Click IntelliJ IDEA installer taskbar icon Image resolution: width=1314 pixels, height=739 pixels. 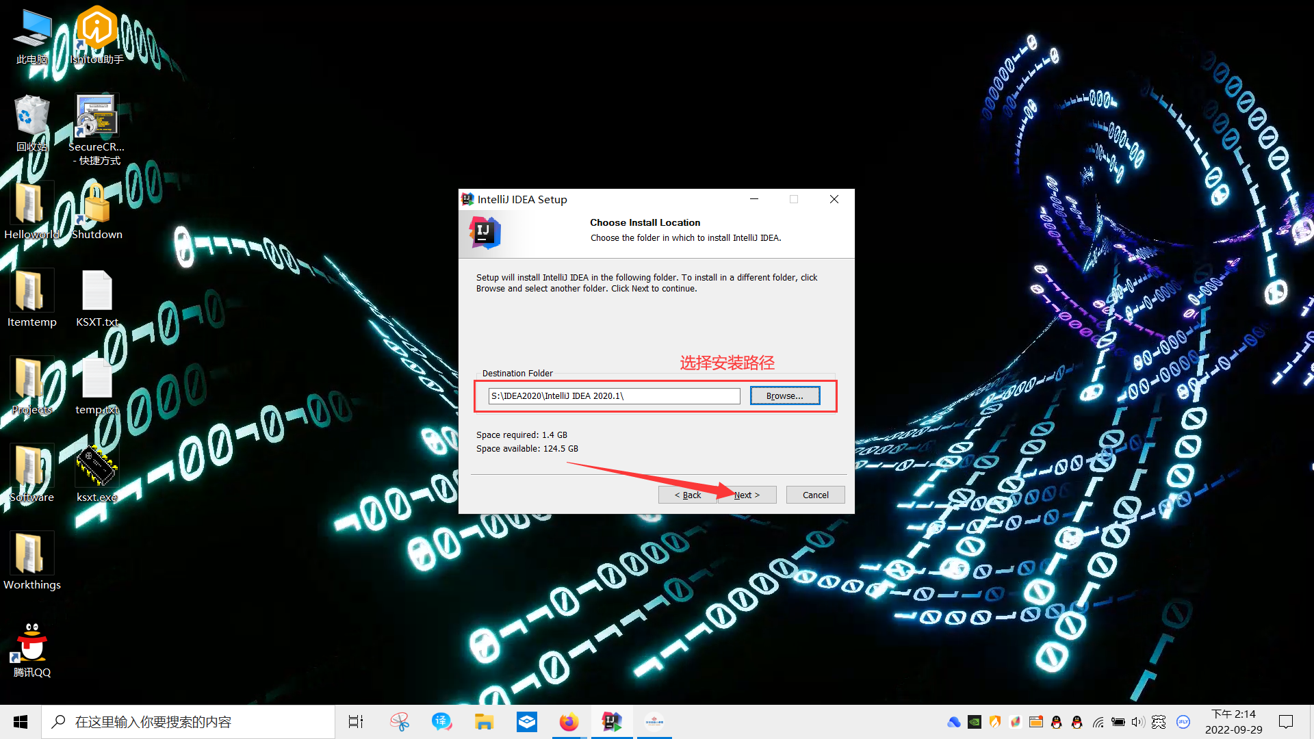(611, 722)
